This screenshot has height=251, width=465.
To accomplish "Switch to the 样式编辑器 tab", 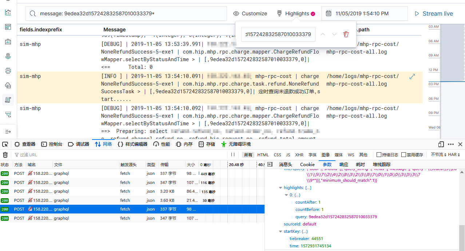I will (x=133, y=144).
